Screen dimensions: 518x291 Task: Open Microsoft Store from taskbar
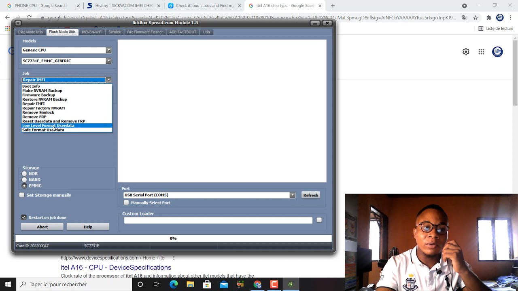(x=207, y=285)
